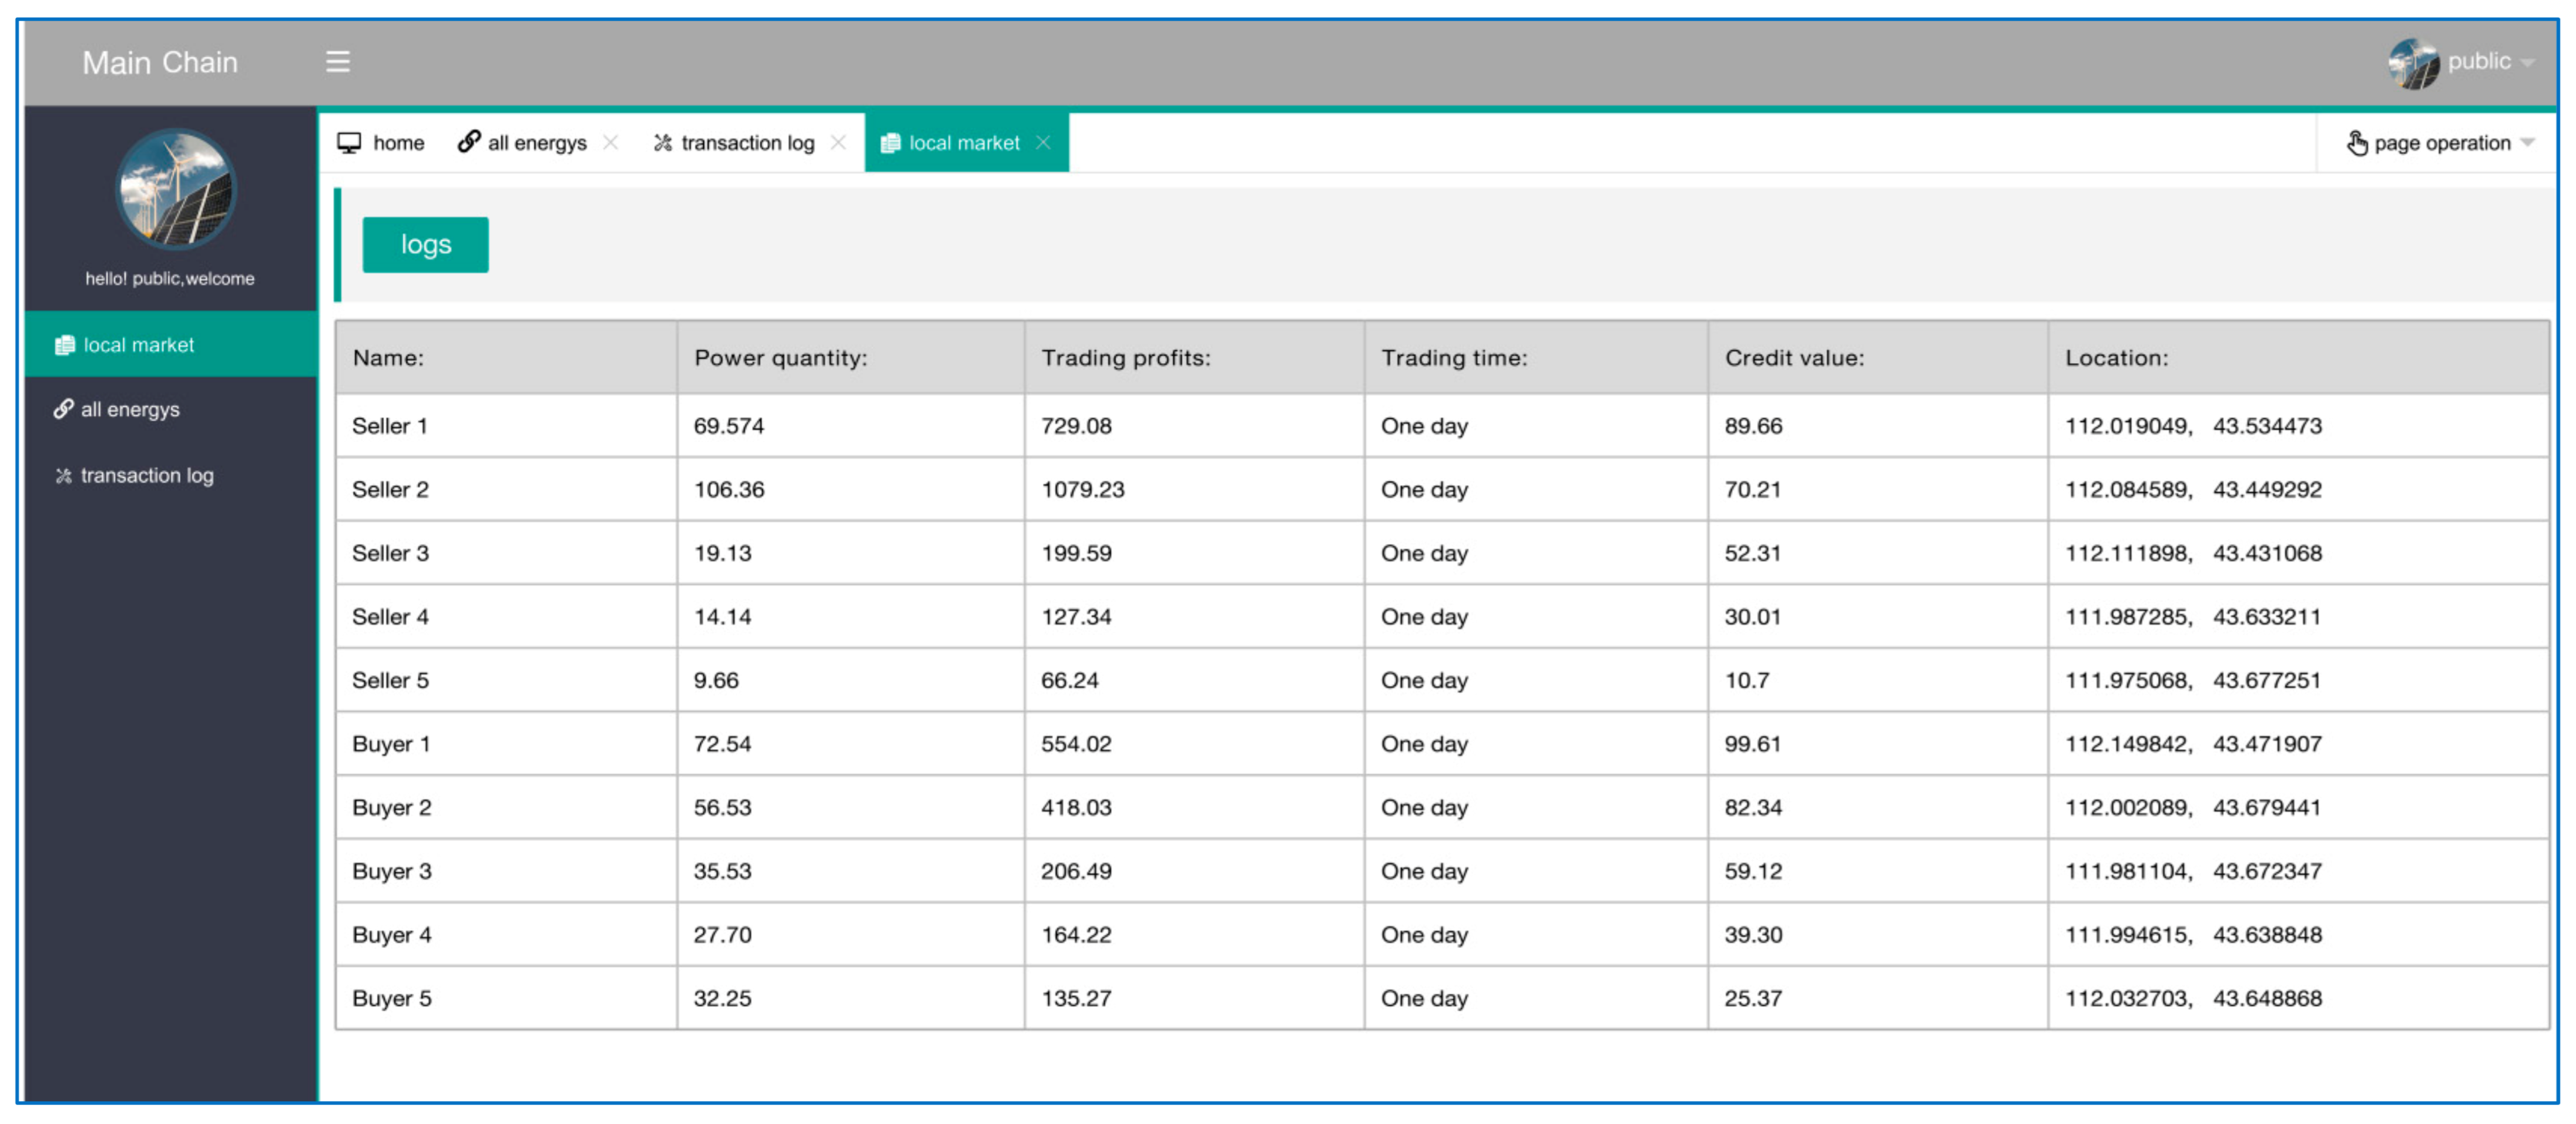Click the transaction log tab's tools icon
This screenshot has height=1124, width=2576.
662,144
